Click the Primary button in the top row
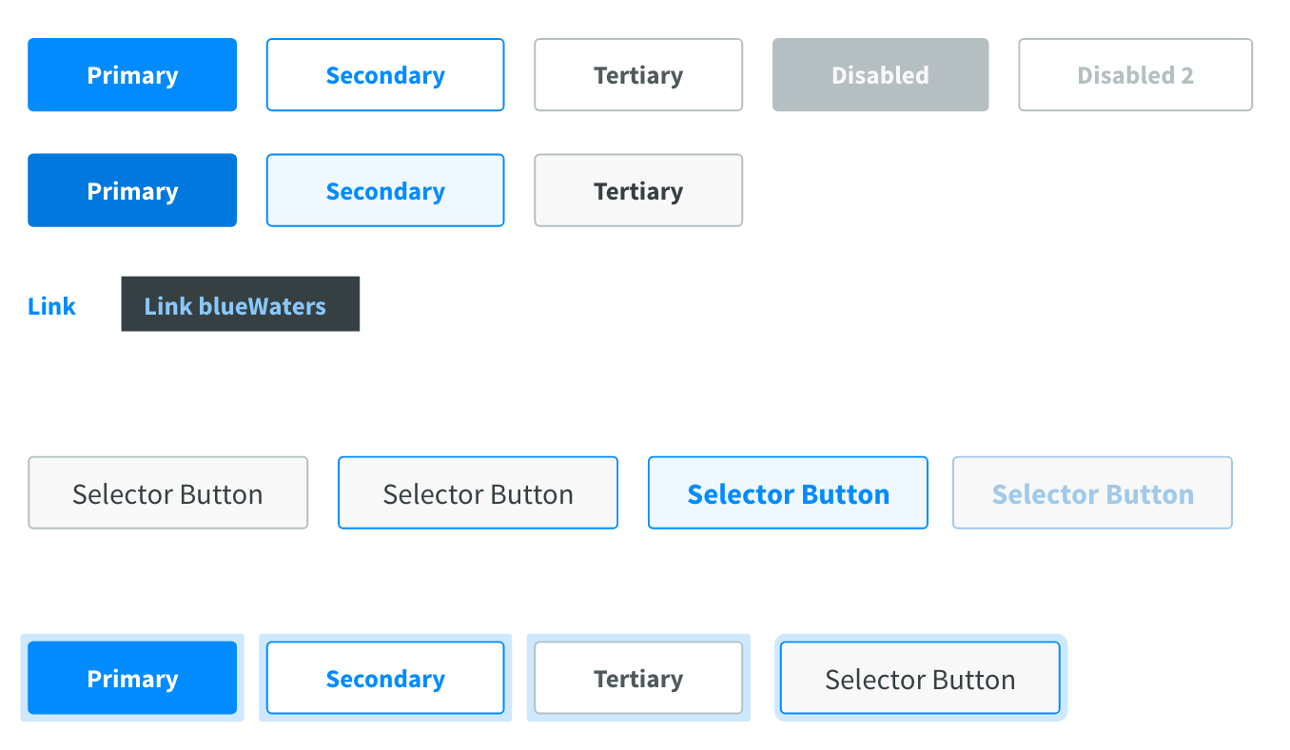This screenshot has height=750, width=1290. [x=131, y=74]
